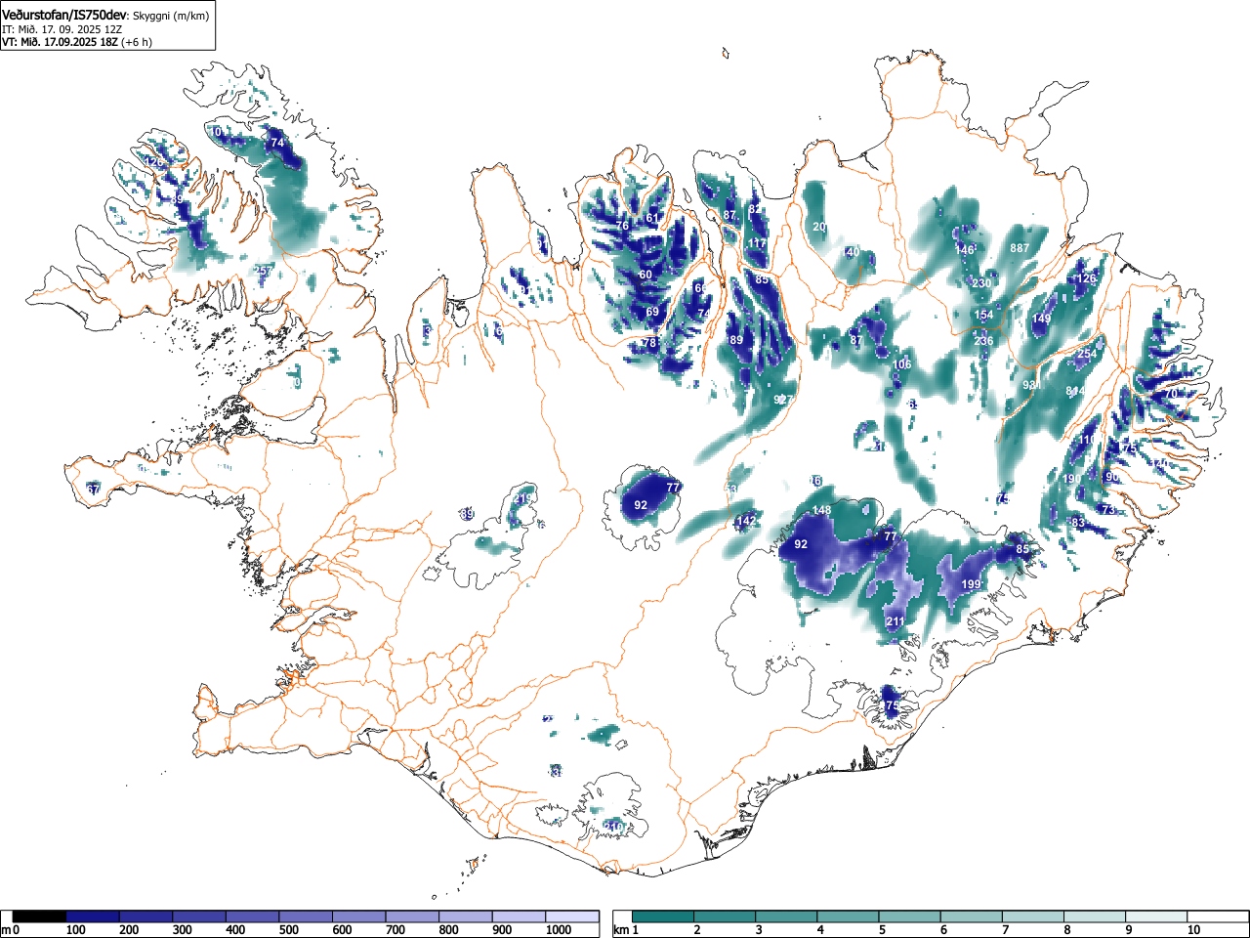Image resolution: width=1250 pixels, height=938 pixels.
Task: Select the 69 value label
Action: (x=652, y=313)
